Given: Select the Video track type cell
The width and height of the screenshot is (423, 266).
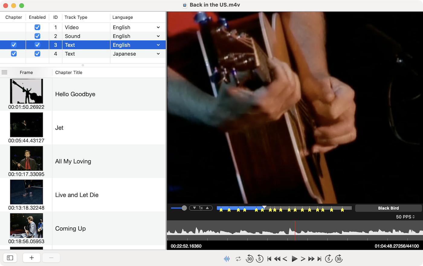Looking at the screenshot, I should tap(86, 27).
